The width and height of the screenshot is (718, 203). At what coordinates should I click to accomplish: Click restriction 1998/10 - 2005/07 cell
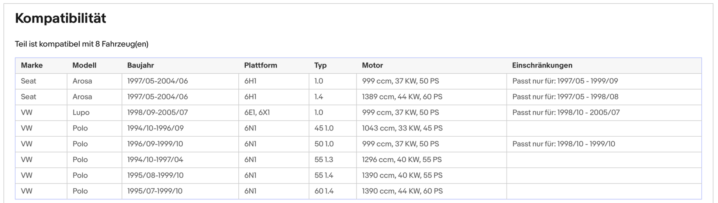pos(566,113)
